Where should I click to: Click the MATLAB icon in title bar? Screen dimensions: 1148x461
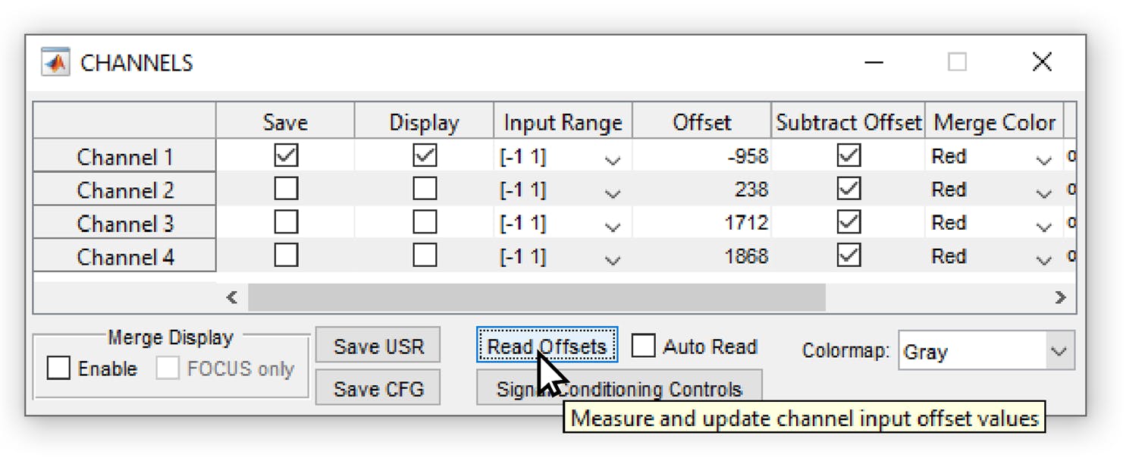point(55,62)
